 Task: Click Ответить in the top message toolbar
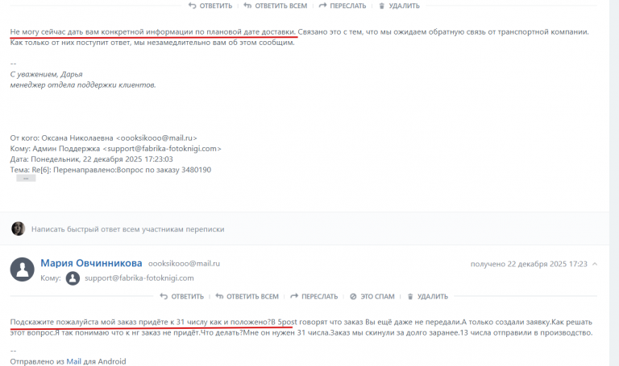(x=210, y=6)
